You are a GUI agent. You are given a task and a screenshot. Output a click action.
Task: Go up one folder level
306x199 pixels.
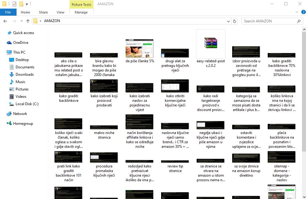coord(28,21)
